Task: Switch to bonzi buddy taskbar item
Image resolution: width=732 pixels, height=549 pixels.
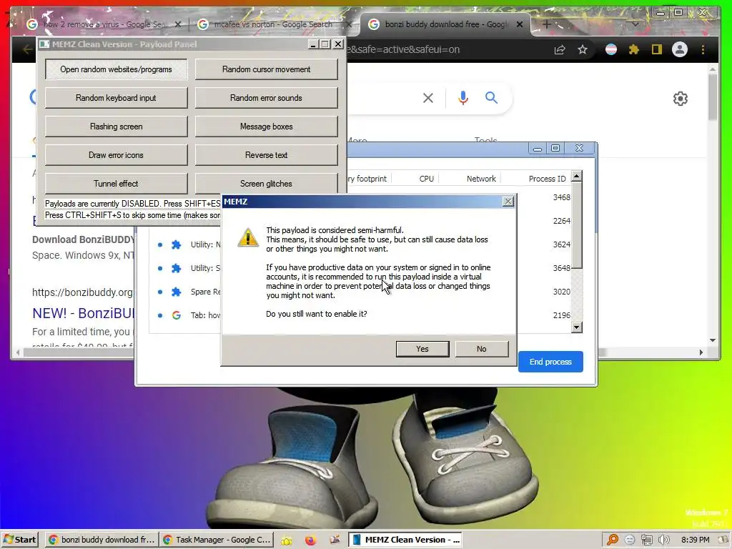Action: pyautogui.click(x=102, y=540)
